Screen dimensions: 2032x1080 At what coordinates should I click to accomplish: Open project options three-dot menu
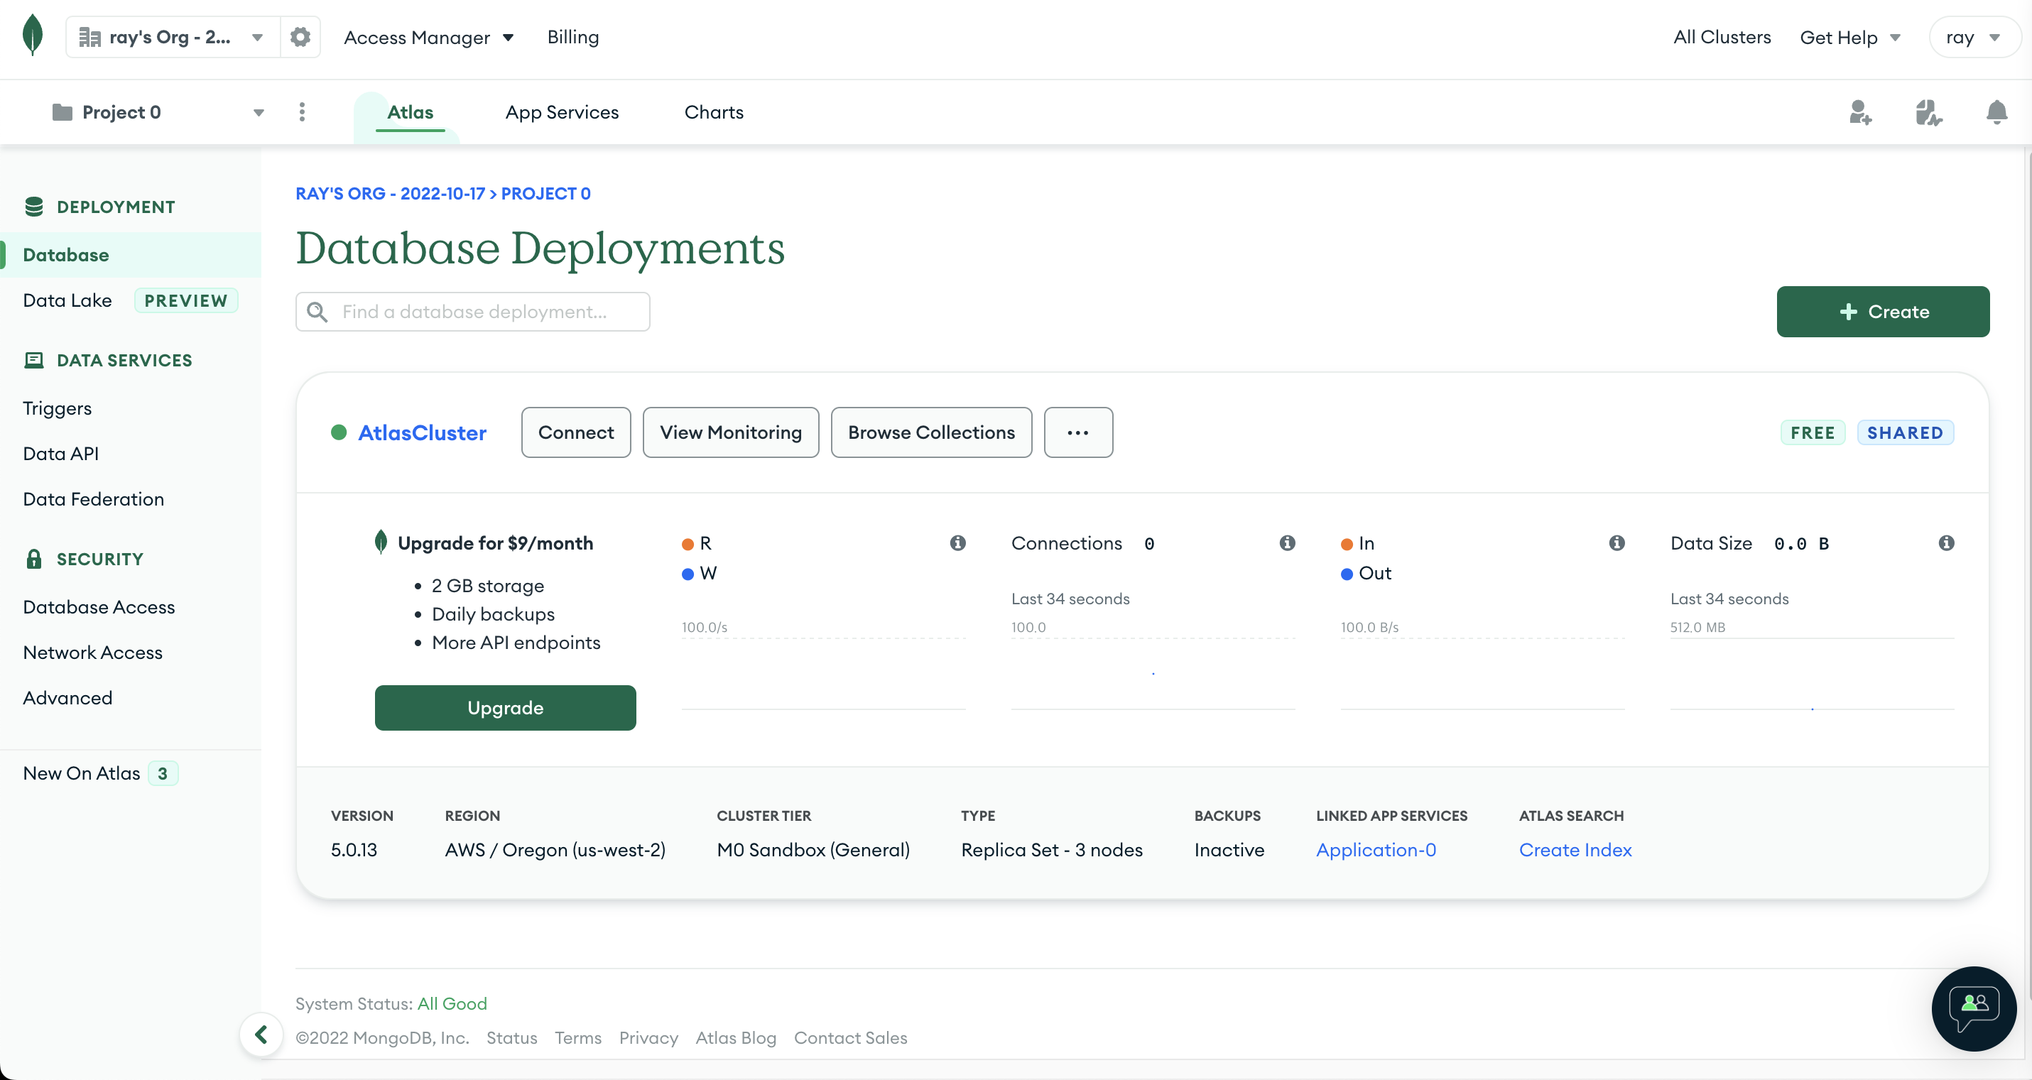302,112
